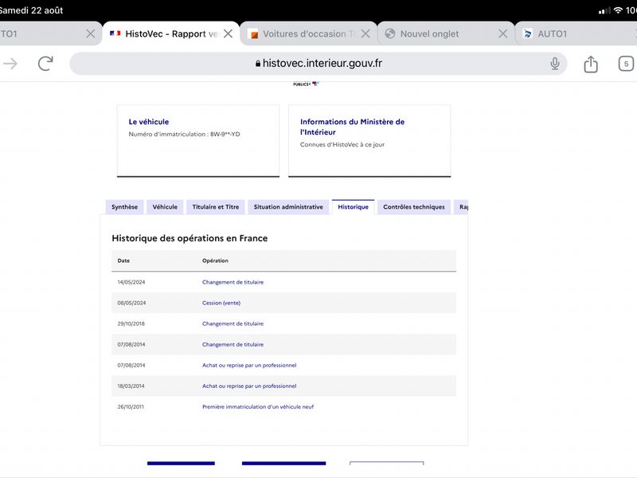
Task: Click Première immatriculation d'un véhicule neuf
Action: tap(258, 406)
